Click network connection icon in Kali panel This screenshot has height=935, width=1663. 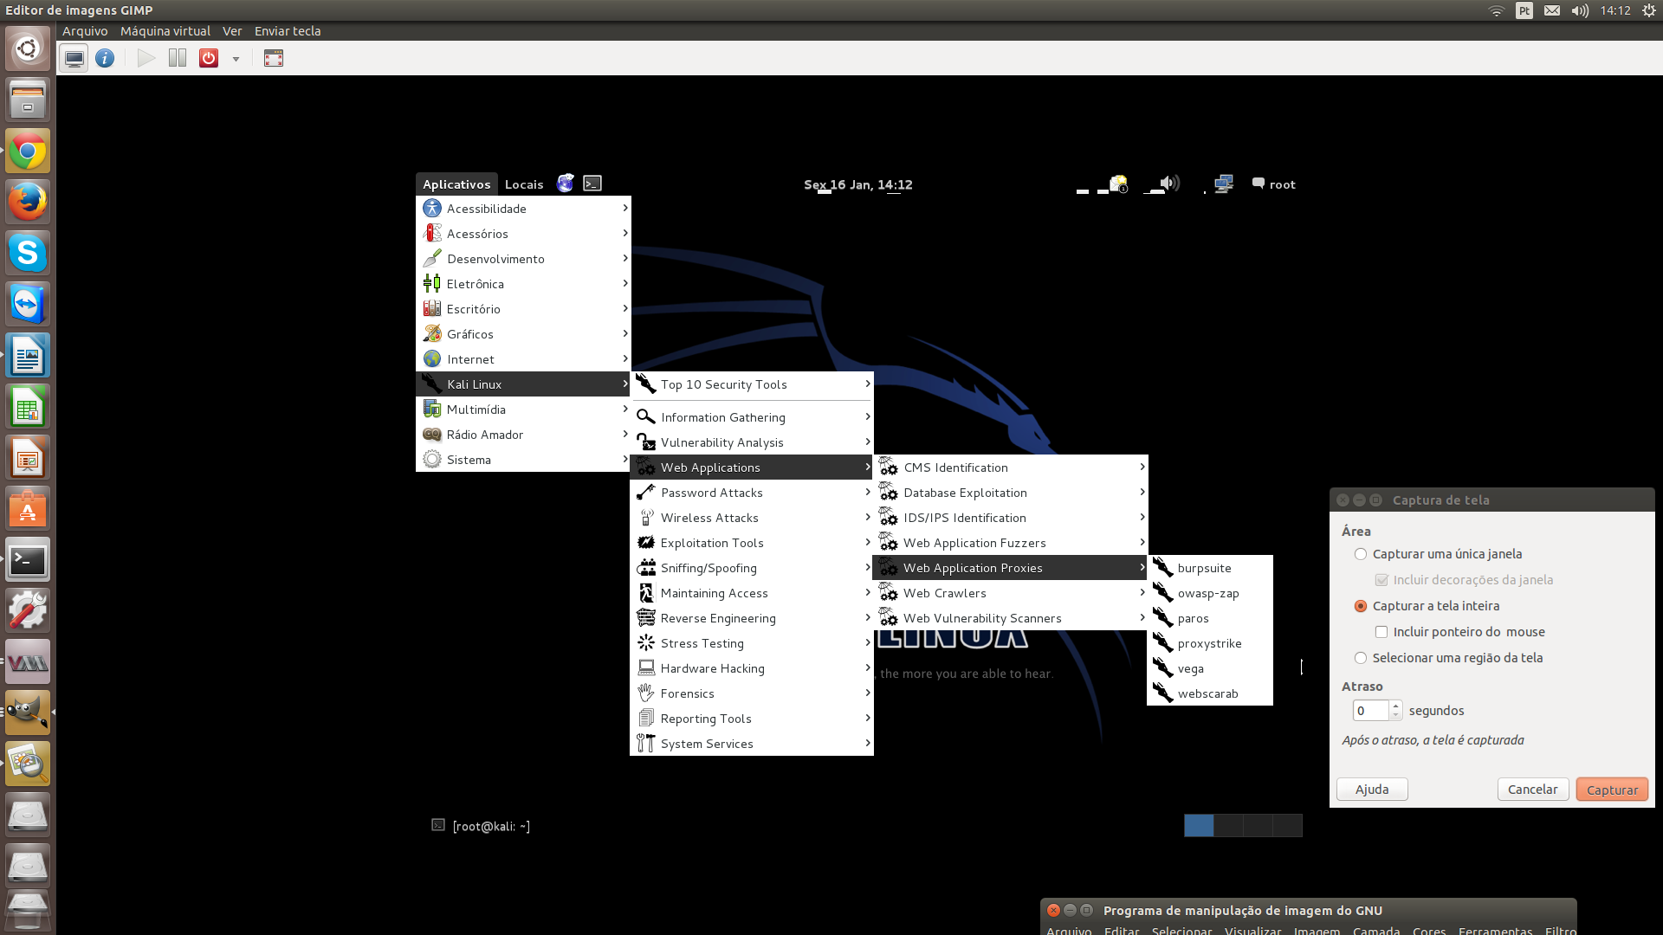point(1224,184)
